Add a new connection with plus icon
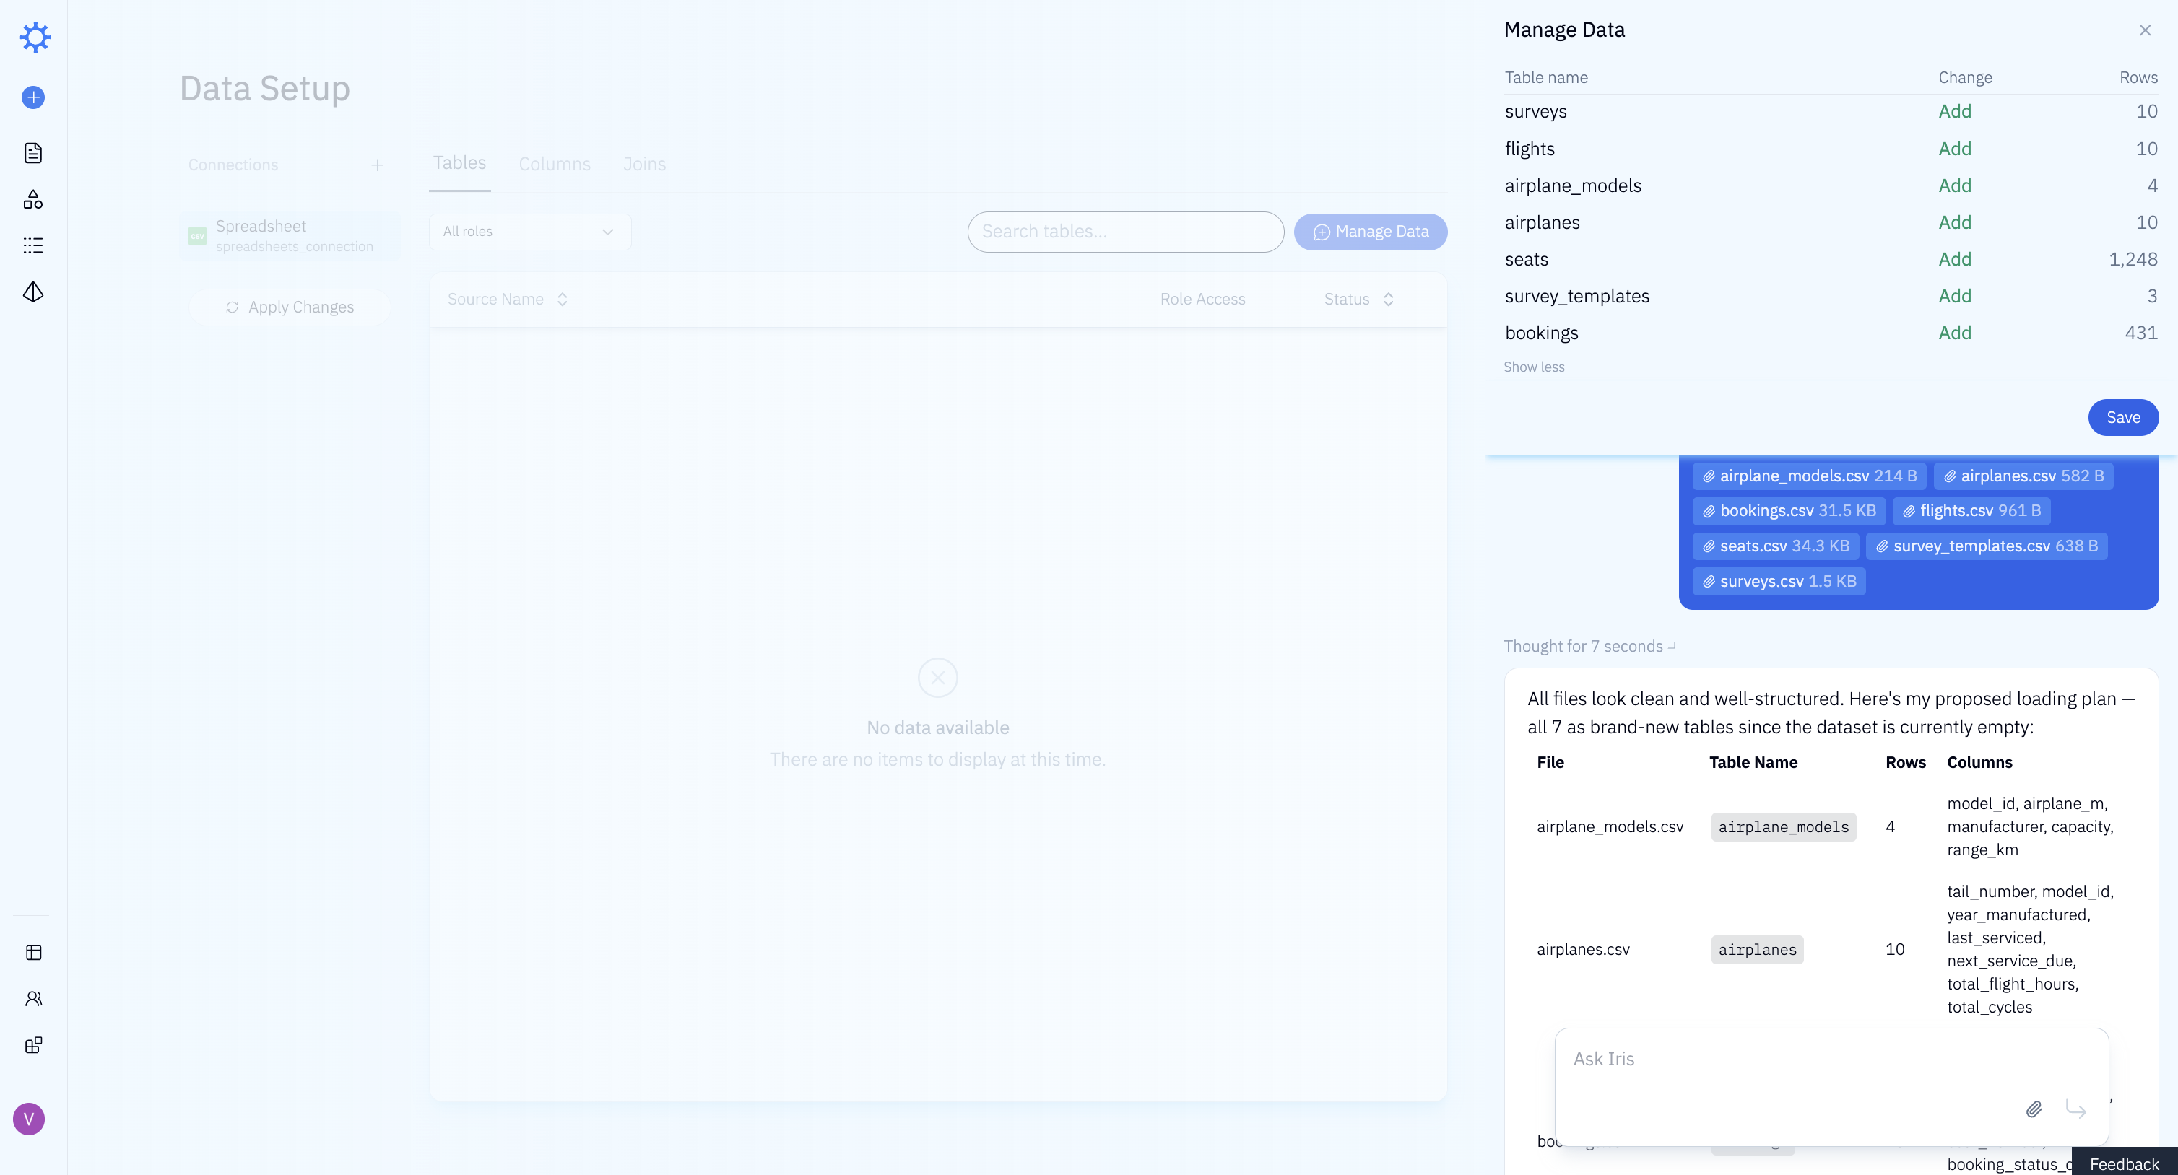 point(377,165)
